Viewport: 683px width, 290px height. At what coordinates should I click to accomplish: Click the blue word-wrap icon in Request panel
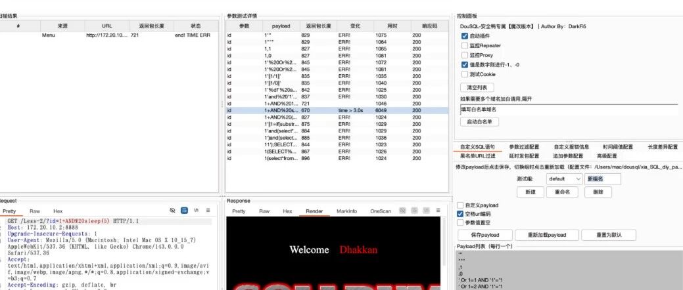pos(184,211)
